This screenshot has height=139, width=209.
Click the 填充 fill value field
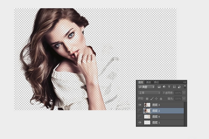pos(178,99)
